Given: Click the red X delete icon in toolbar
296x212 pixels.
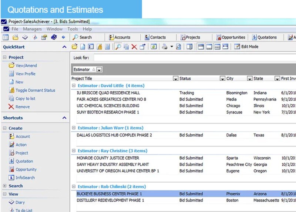Looking at the screenshot, I should pyautogui.click(x=134, y=47).
